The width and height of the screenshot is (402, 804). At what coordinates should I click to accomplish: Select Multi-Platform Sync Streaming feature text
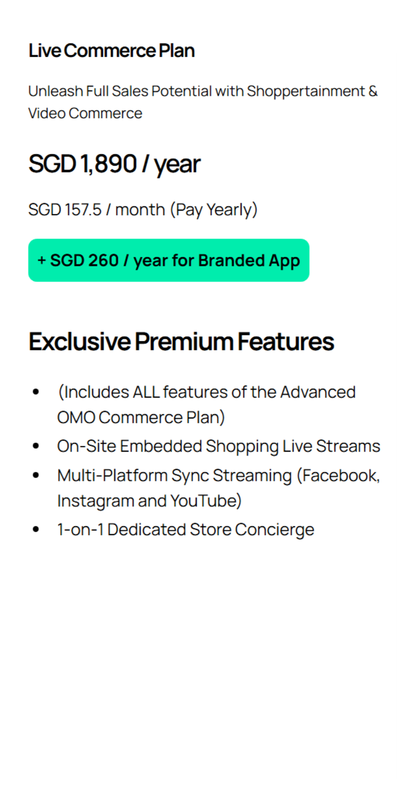click(x=174, y=475)
